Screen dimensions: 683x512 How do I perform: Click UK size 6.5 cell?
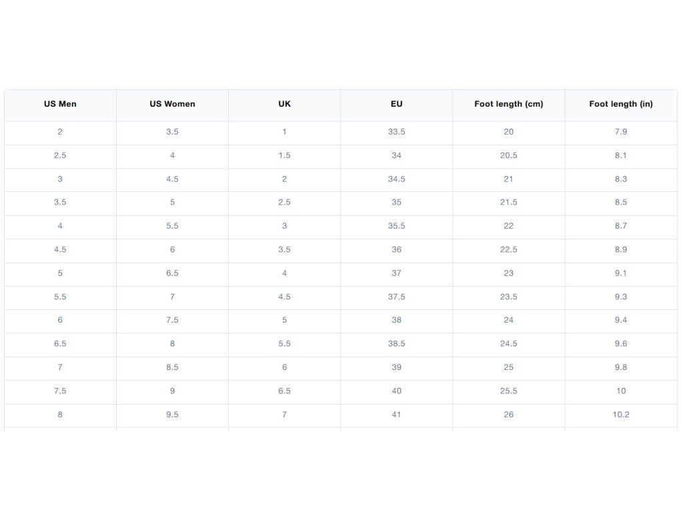pos(284,391)
